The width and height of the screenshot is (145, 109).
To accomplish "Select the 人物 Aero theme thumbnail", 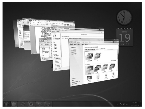I will coord(105,68).
